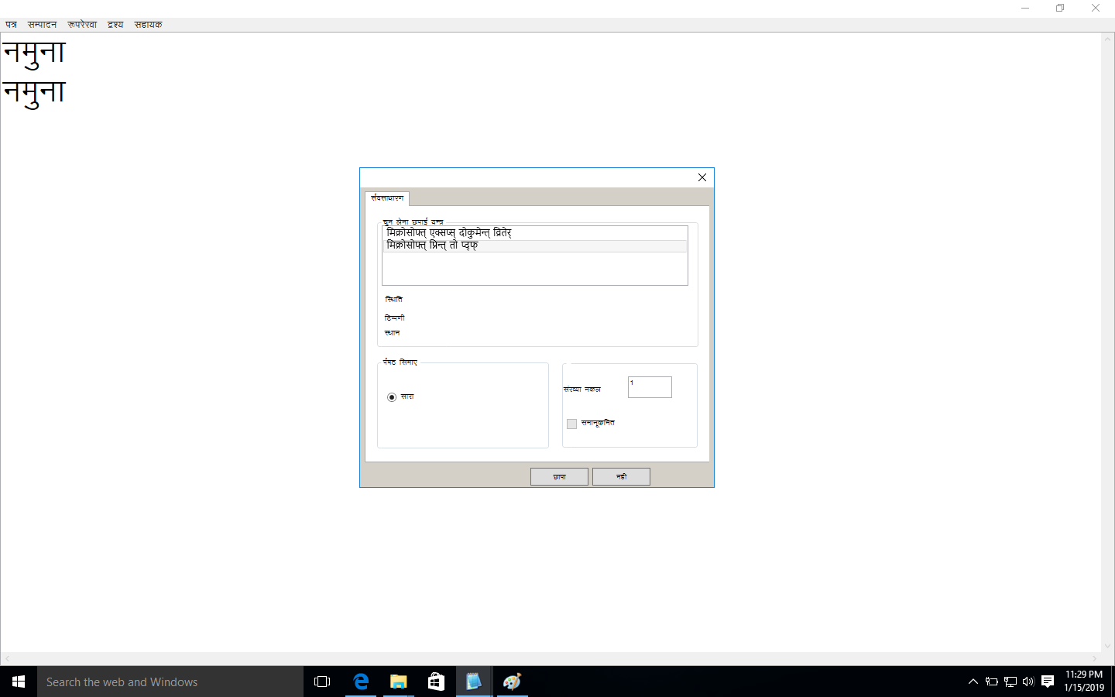Select the सारा page range radio button

coord(392,397)
